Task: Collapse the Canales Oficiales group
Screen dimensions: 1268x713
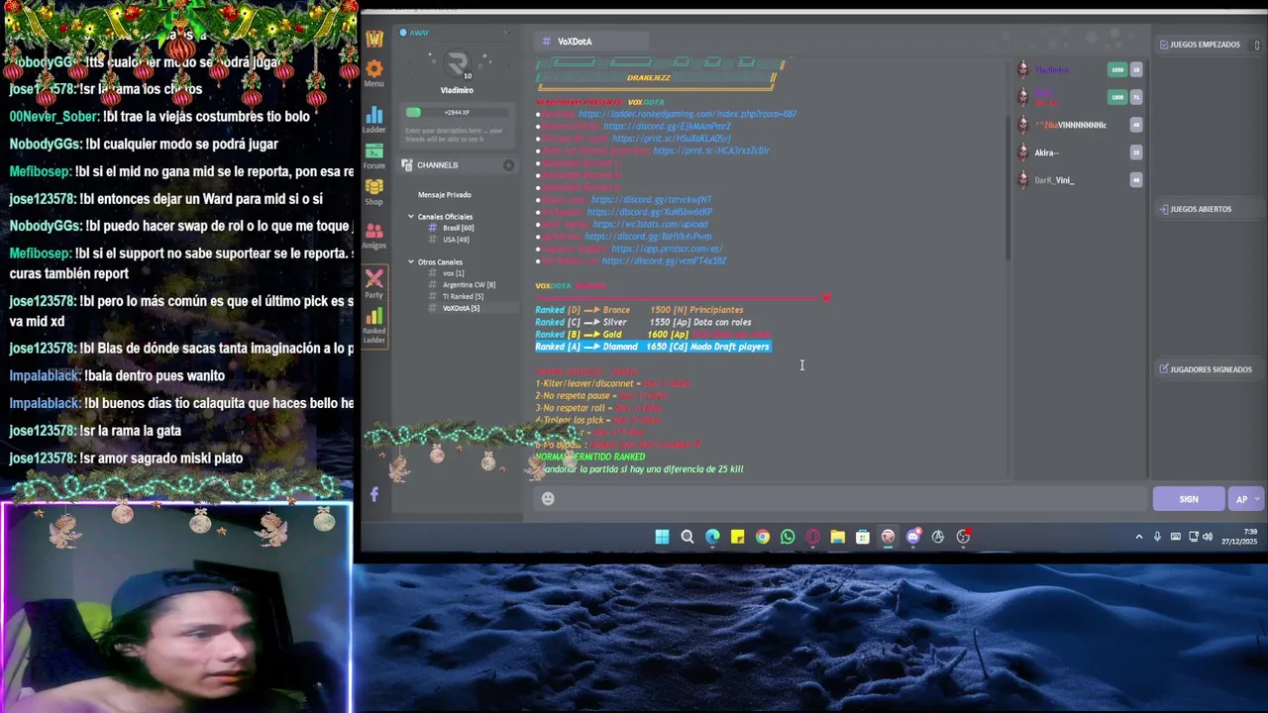Action: 411,217
